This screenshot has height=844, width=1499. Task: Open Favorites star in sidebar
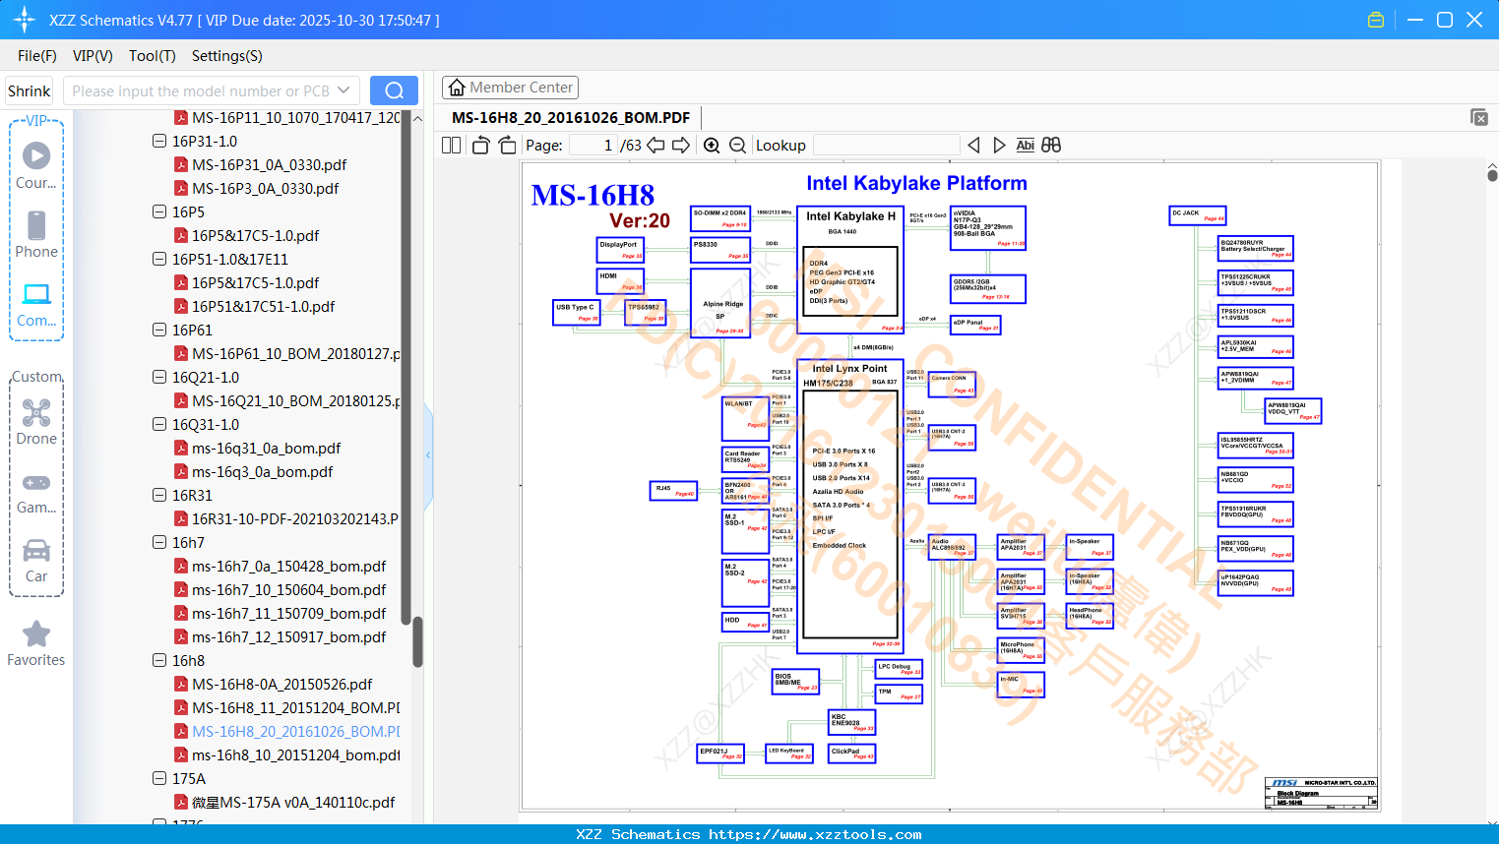36,643
